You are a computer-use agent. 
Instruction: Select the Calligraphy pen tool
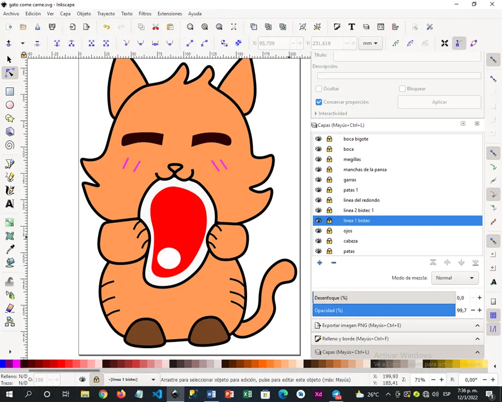(x=10, y=191)
